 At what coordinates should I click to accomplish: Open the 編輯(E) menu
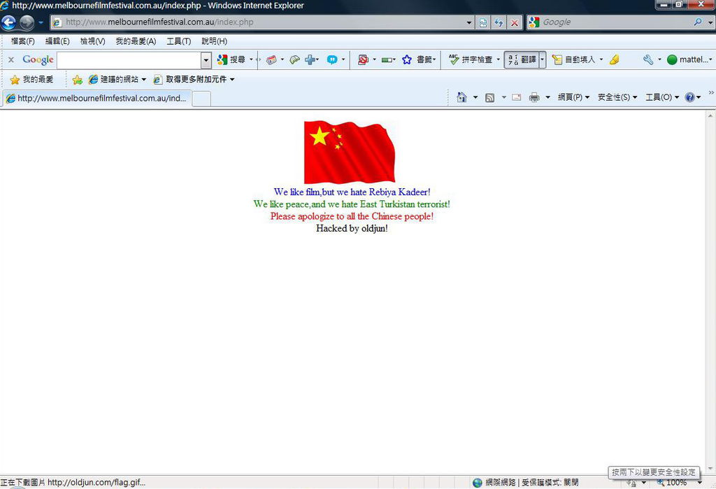coord(57,41)
